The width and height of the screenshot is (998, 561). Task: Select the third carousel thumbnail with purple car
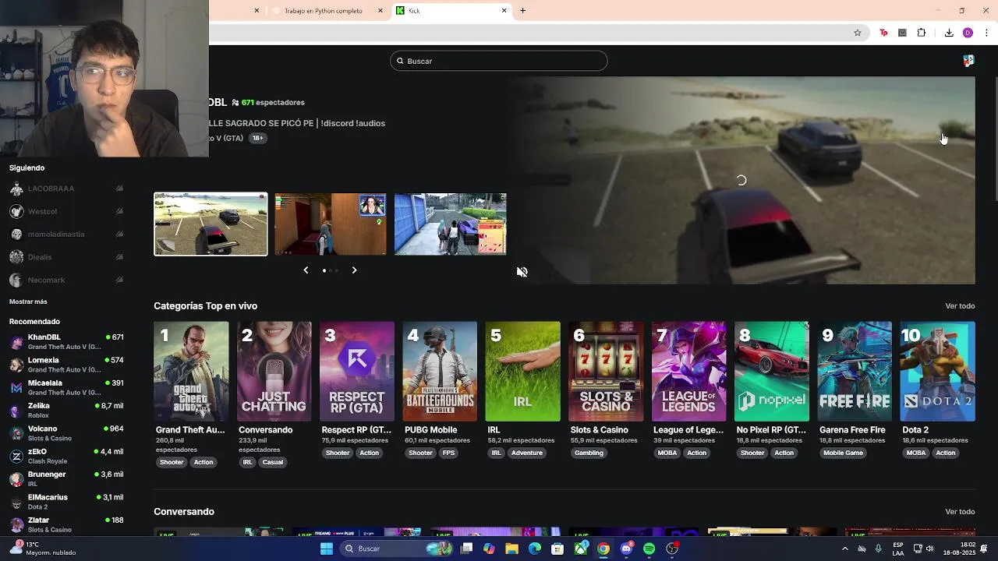451,224
